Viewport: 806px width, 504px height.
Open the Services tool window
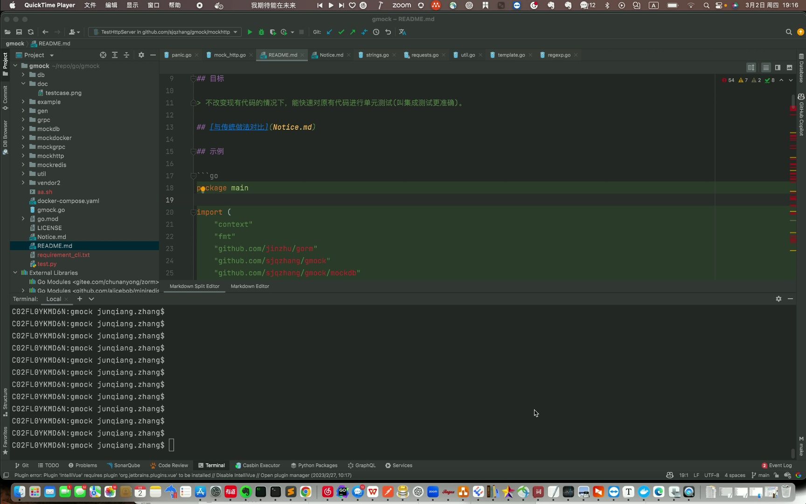399,465
